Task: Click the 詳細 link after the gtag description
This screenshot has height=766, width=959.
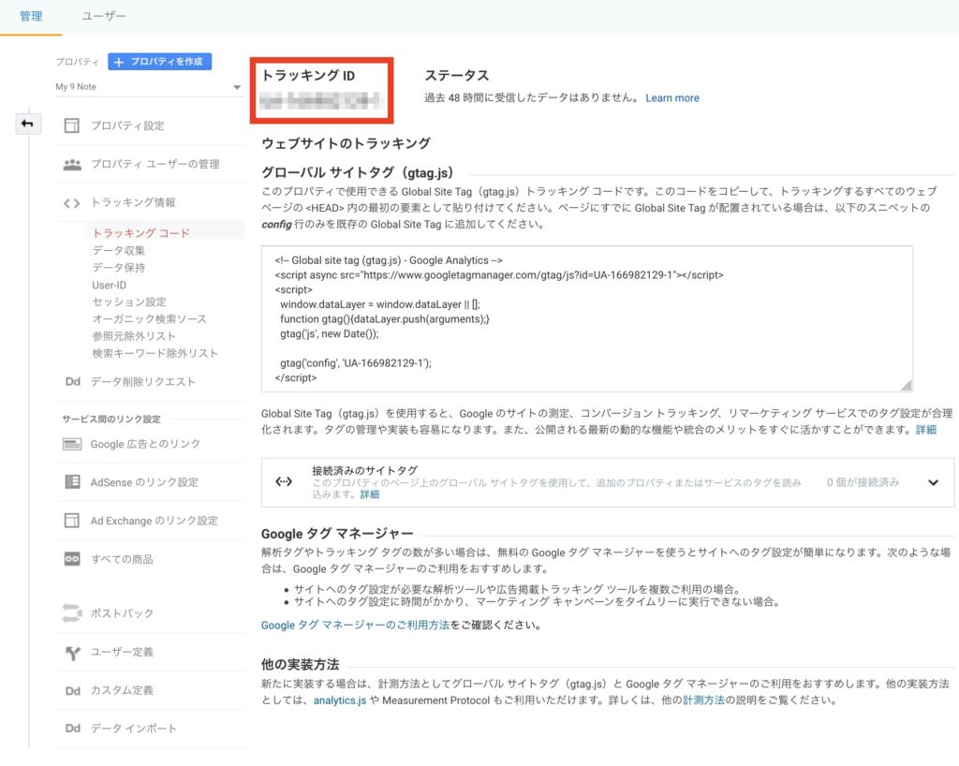Action: pyautogui.click(x=926, y=430)
